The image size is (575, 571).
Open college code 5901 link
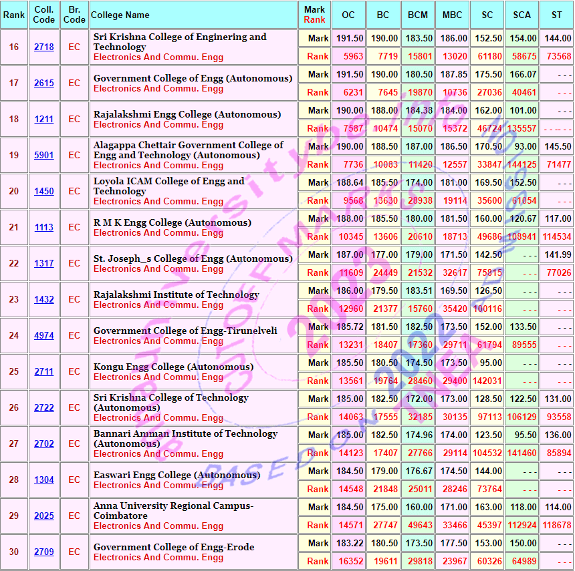(44, 156)
